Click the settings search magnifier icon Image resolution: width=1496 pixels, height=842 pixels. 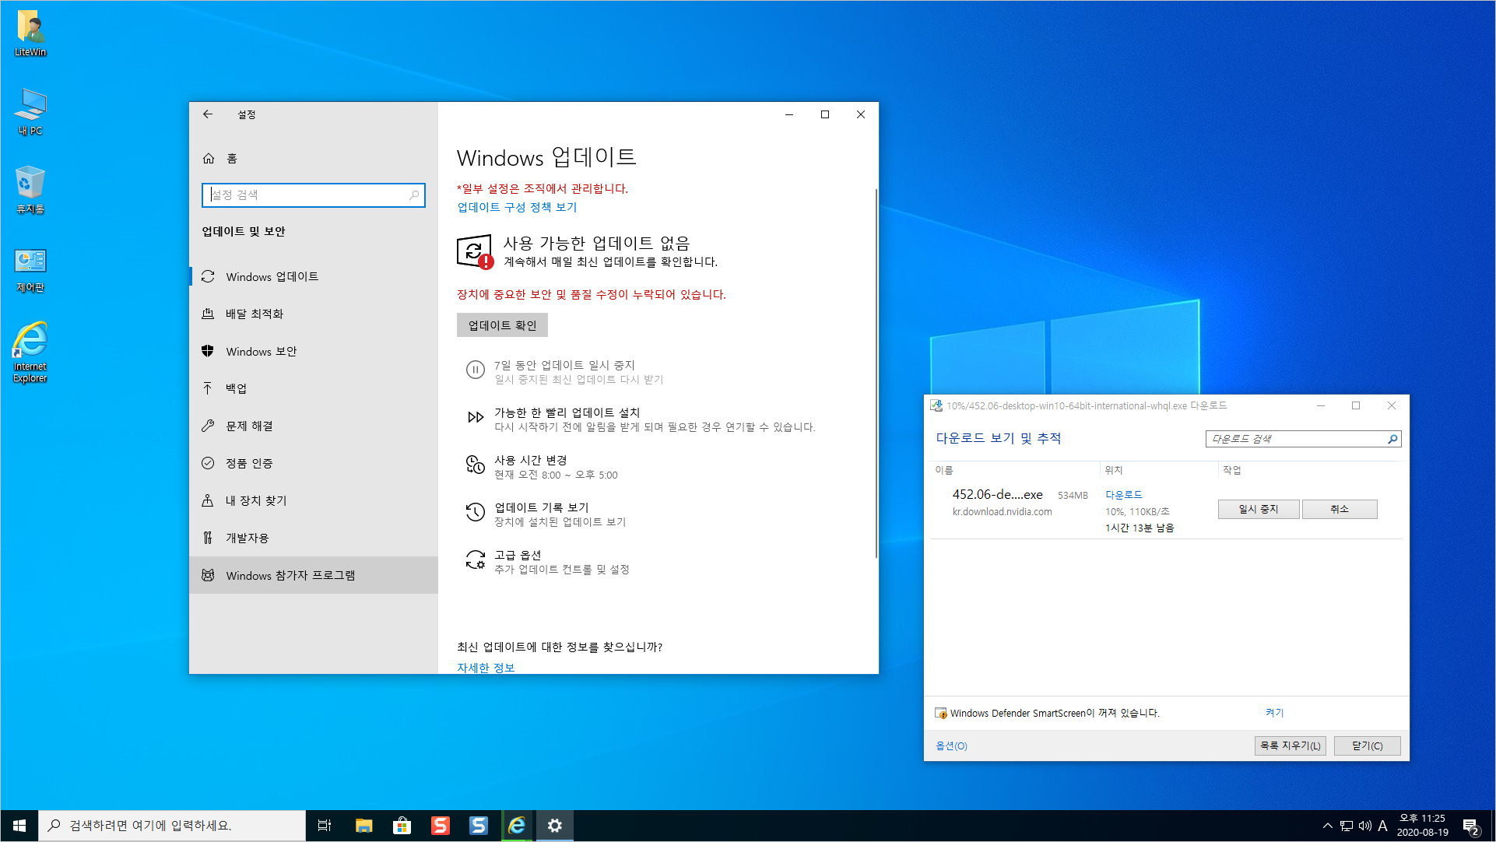414,195
